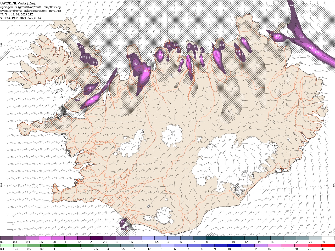Select the bright pink 0.5 swatch in purple legend
Viewport: 335px width, 251px height.
[x=45, y=238]
